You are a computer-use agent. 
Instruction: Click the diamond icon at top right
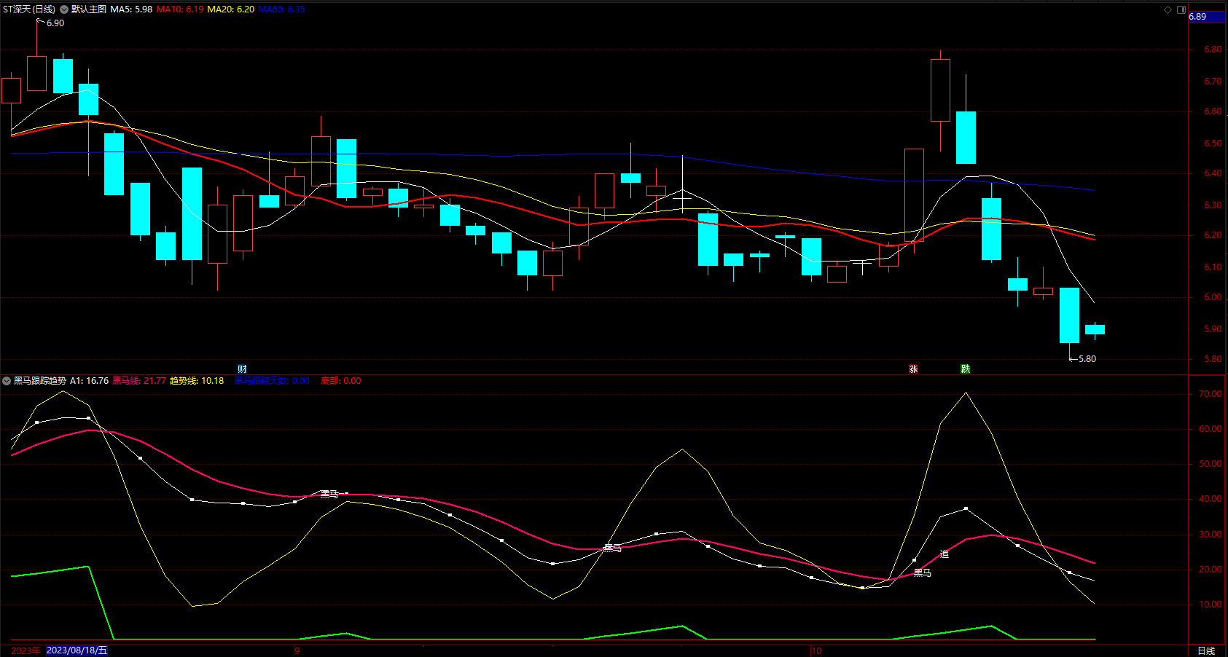[1168, 9]
